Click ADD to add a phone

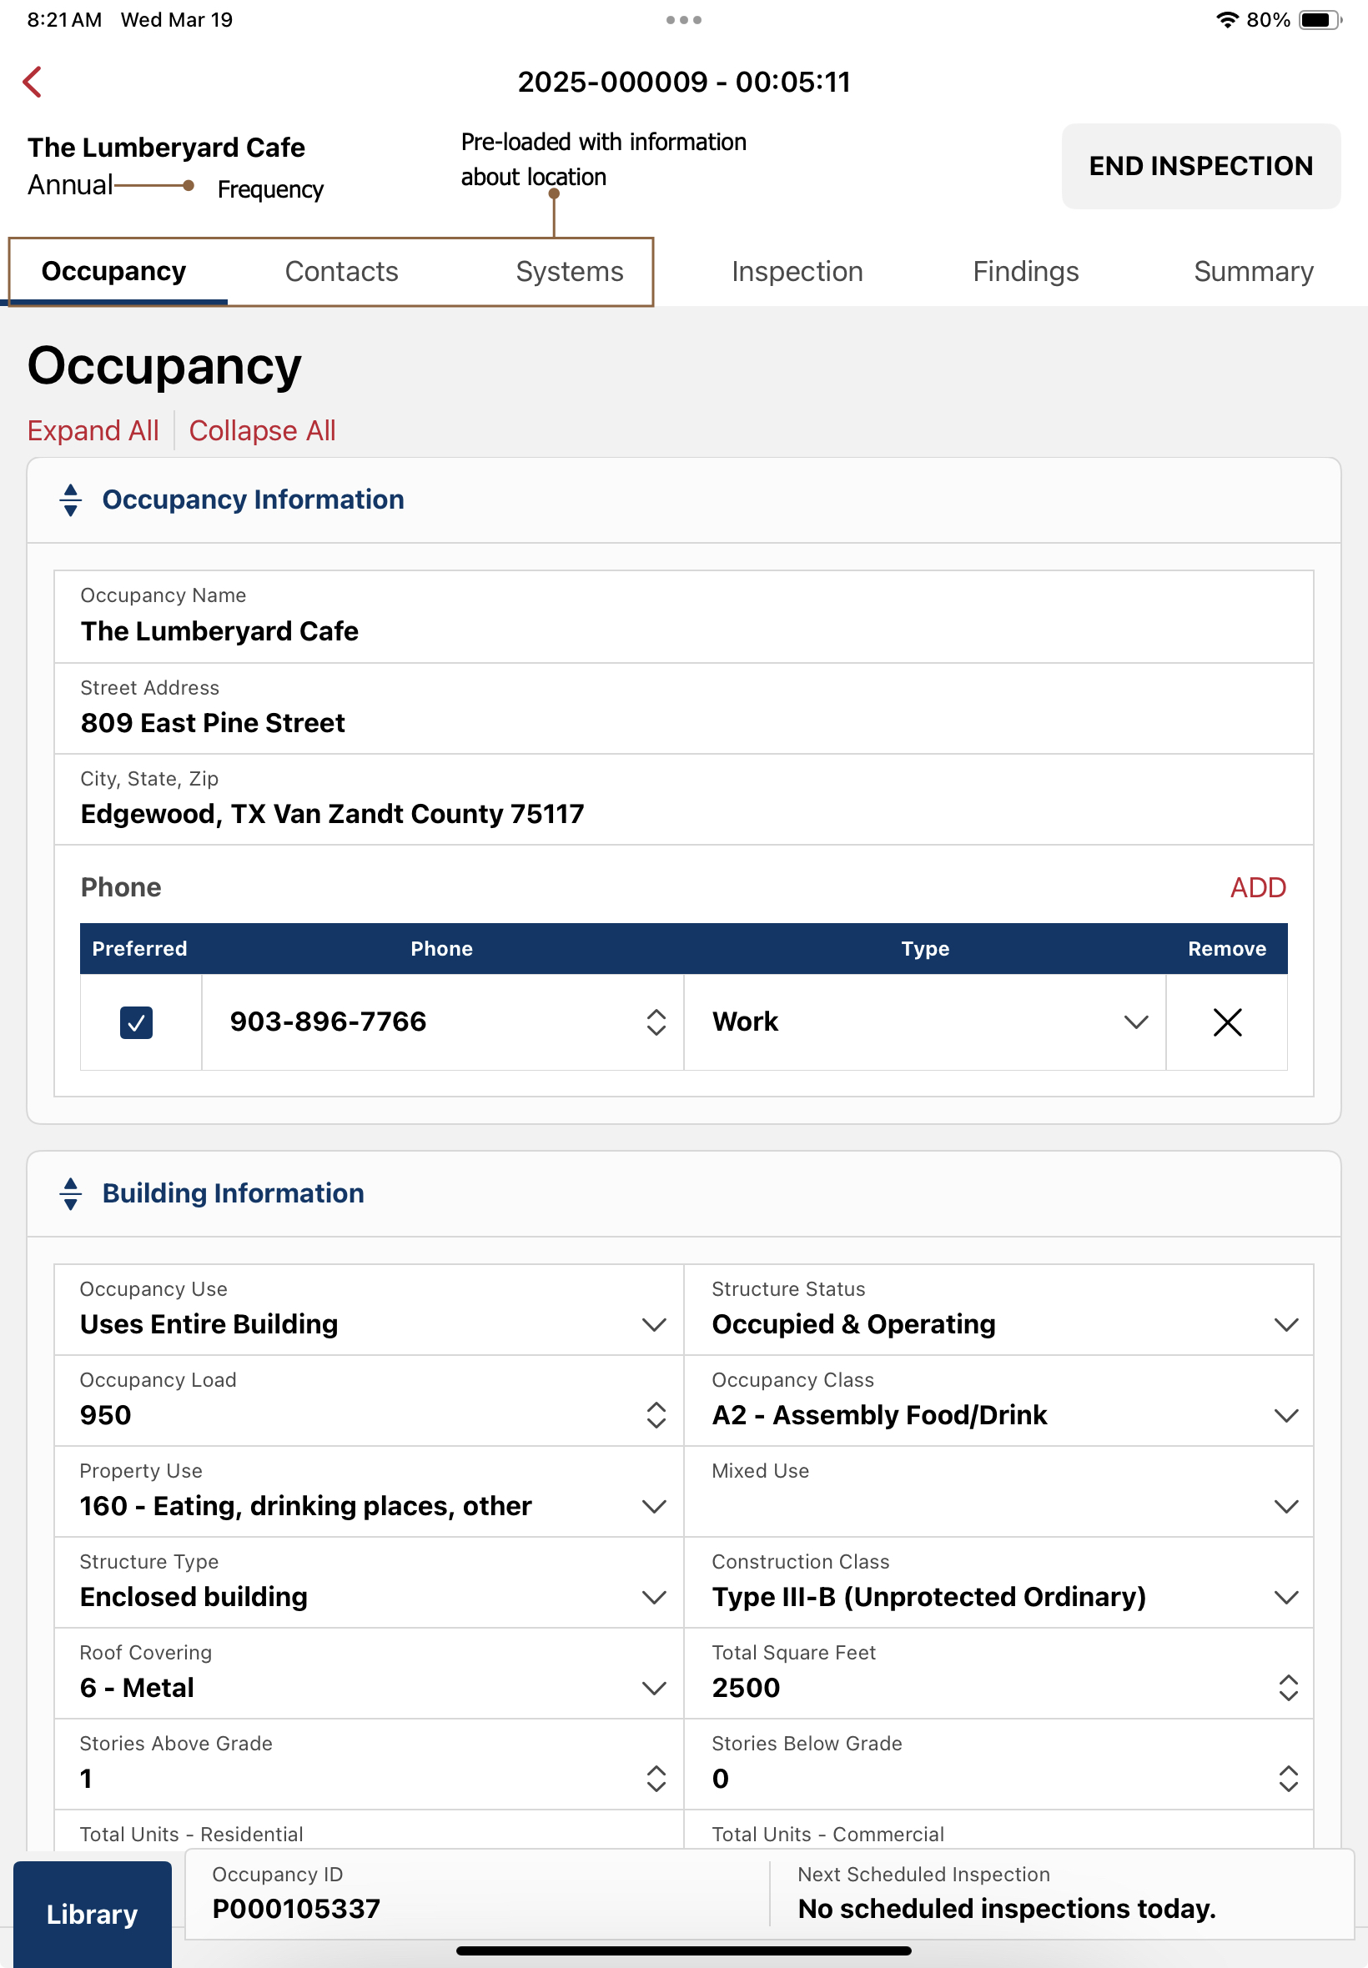[1257, 887]
